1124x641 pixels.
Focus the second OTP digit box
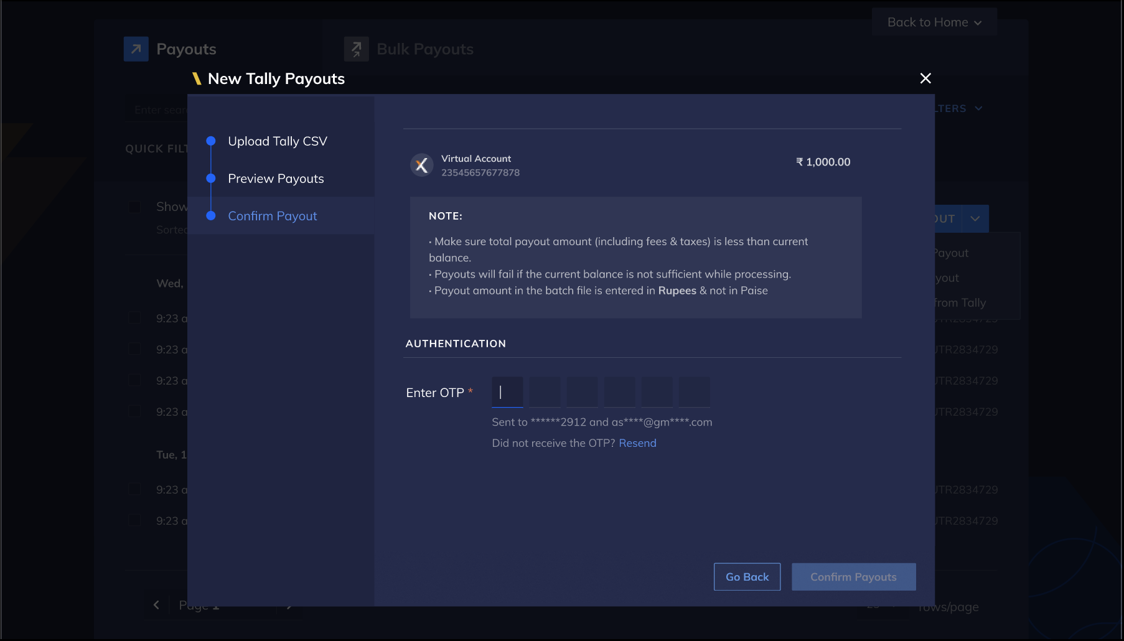pyautogui.click(x=545, y=392)
